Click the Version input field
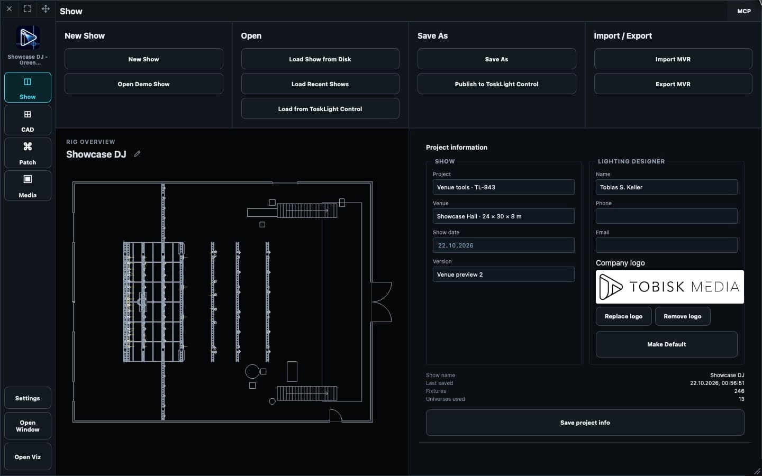This screenshot has width=762, height=476. point(504,274)
